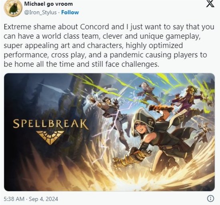Open Michael go vroom's profile avatar
The image size is (220, 205).
13,8
